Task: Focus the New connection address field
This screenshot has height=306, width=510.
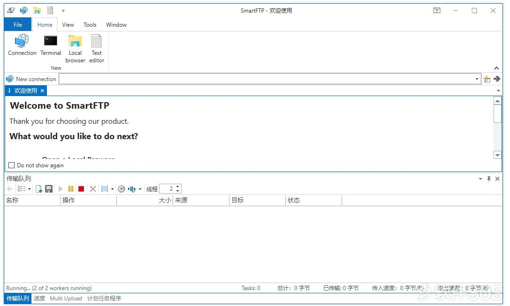Action: [x=266, y=79]
